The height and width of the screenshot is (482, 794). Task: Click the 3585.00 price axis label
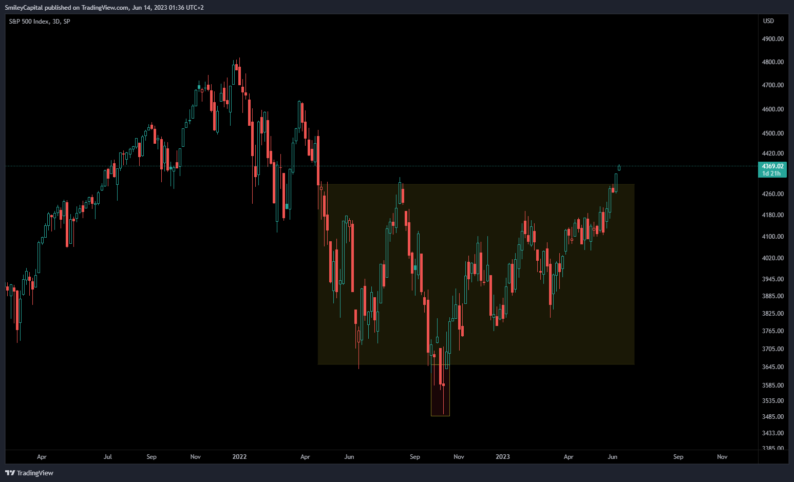click(x=773, y=385)
